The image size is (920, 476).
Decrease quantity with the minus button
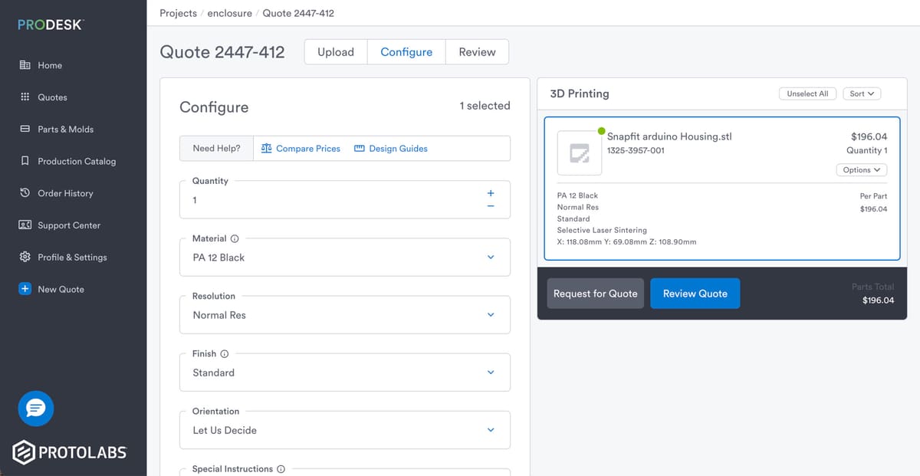click(x=491, y=206)
